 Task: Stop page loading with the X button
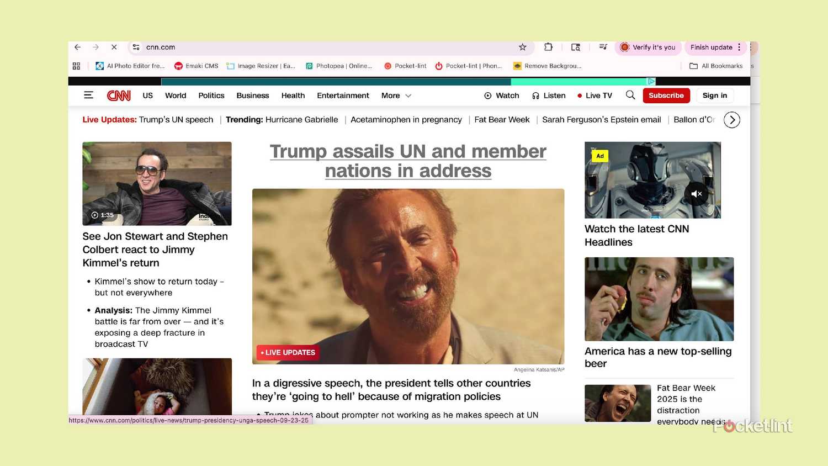click(x=114, y=47)
